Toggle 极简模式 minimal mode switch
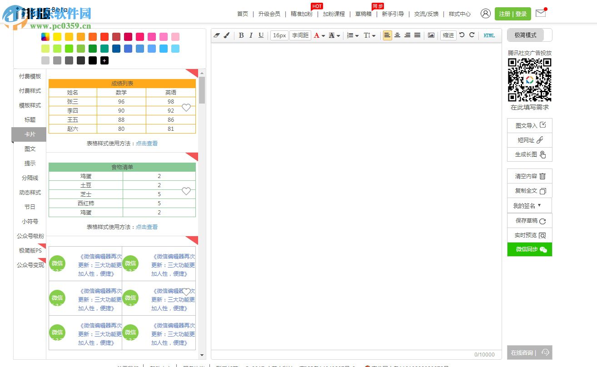The width and height of the screenshot is (597, 367). click(x=530, y=35)
